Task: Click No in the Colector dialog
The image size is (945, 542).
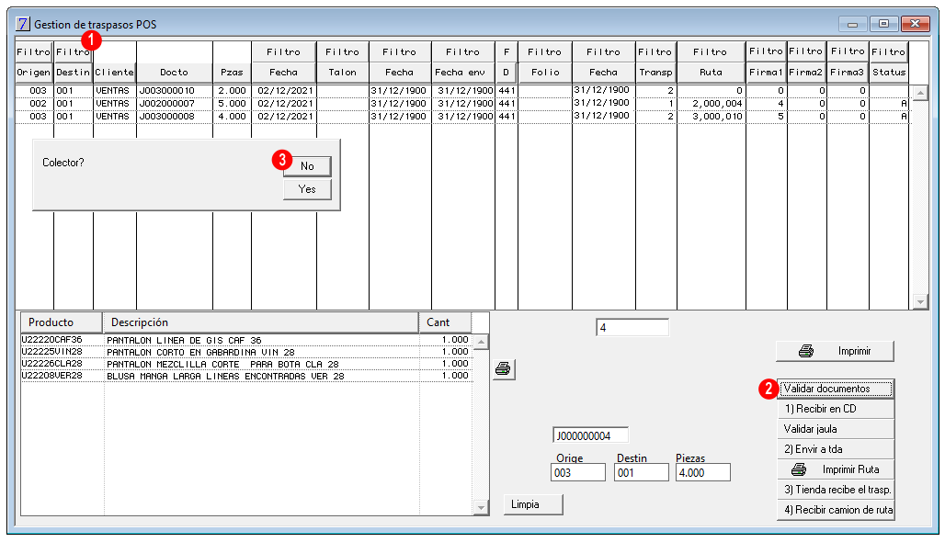Action: pyautogui.click(x=307, y=166)
